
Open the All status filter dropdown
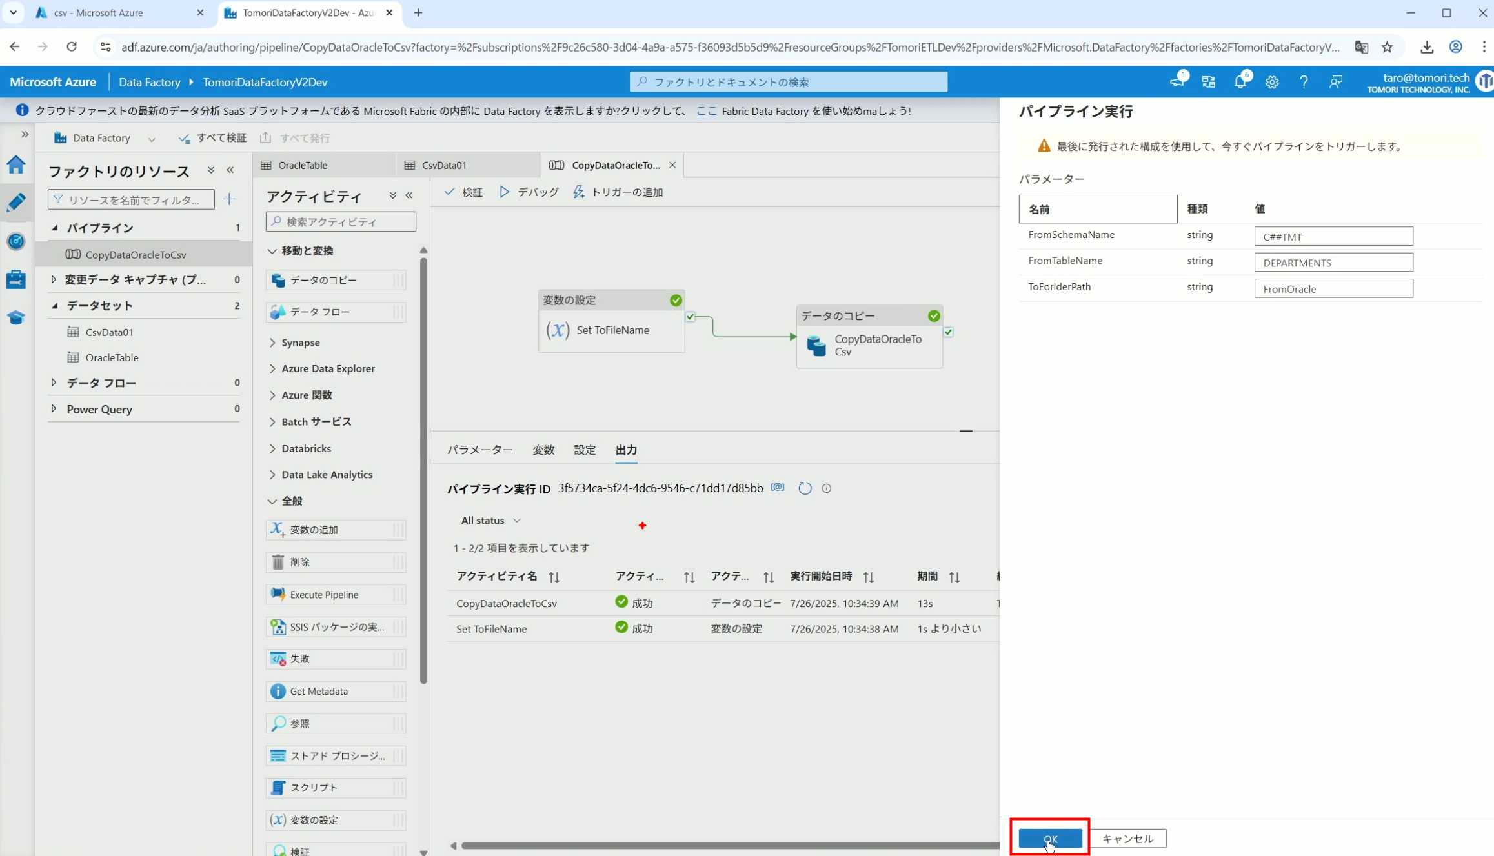(490, 521)
